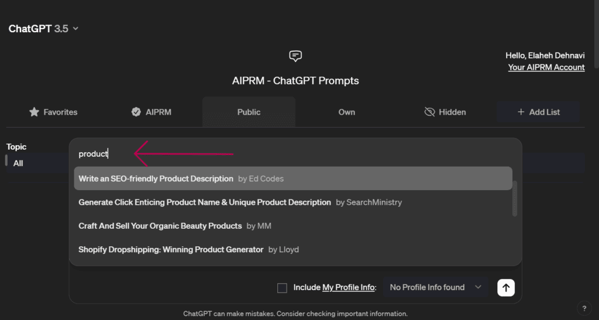Select the All topic filter
The height and width of the screenshot is (320, 599).
(x=18, y=163)
